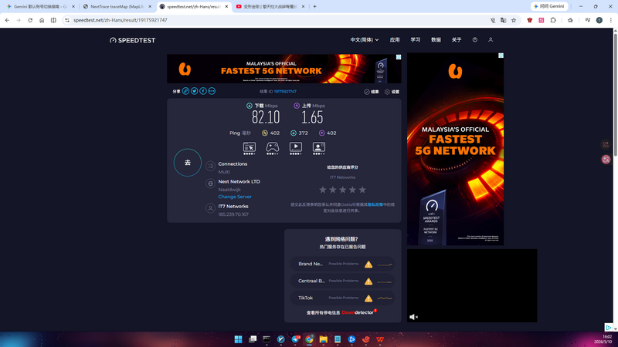The height and width of the screenshot is (347, 618).
Task: Copy the share link icon
Action: (x=185, y=91)
